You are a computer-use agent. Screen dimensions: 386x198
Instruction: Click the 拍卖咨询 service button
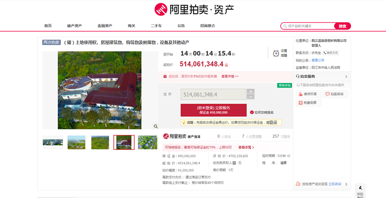click(x=335, y=94)
